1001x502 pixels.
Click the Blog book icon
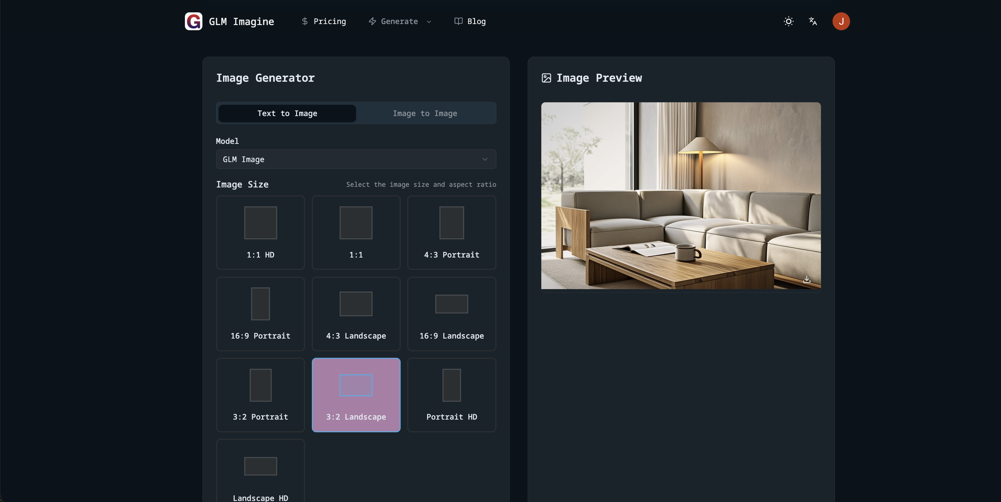(x=458, y=21)
